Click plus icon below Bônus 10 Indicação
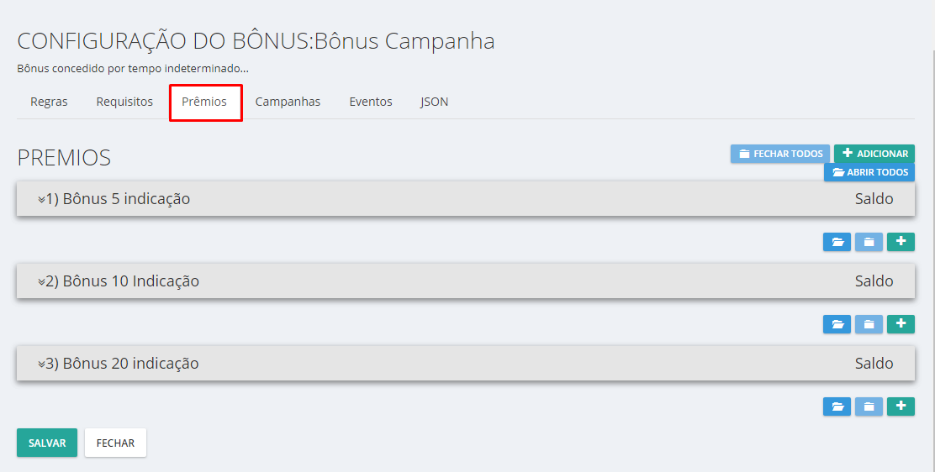 (901, 324)
